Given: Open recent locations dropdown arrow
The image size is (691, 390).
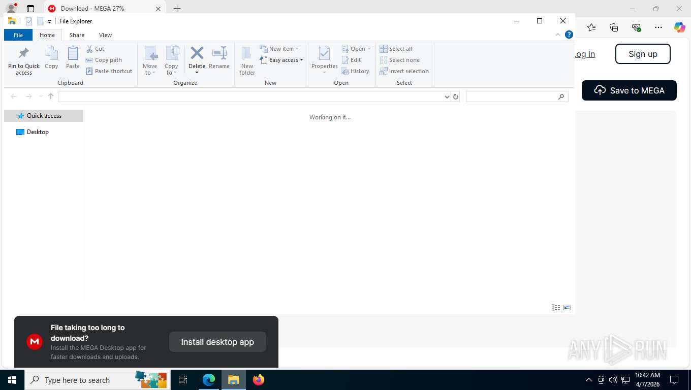Looking at the screenshot, I should [x=41, y=96].
